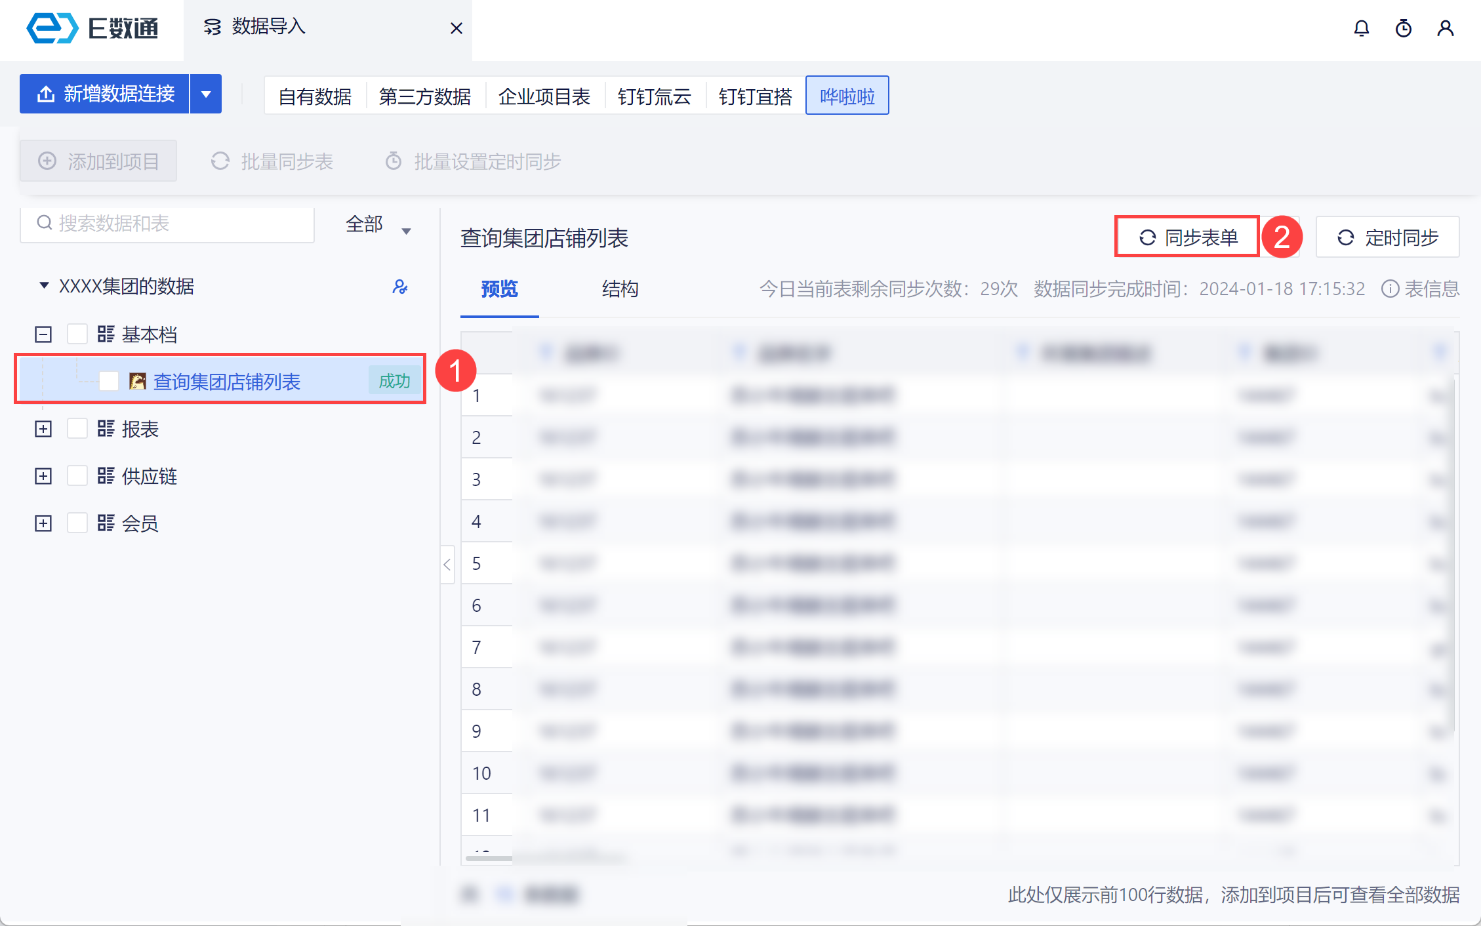Image resolution: width=1481 pixels, height=926 pixels.
Task: Click the permission icon beside XXXX集团的数据
Action: coord(399,287)
